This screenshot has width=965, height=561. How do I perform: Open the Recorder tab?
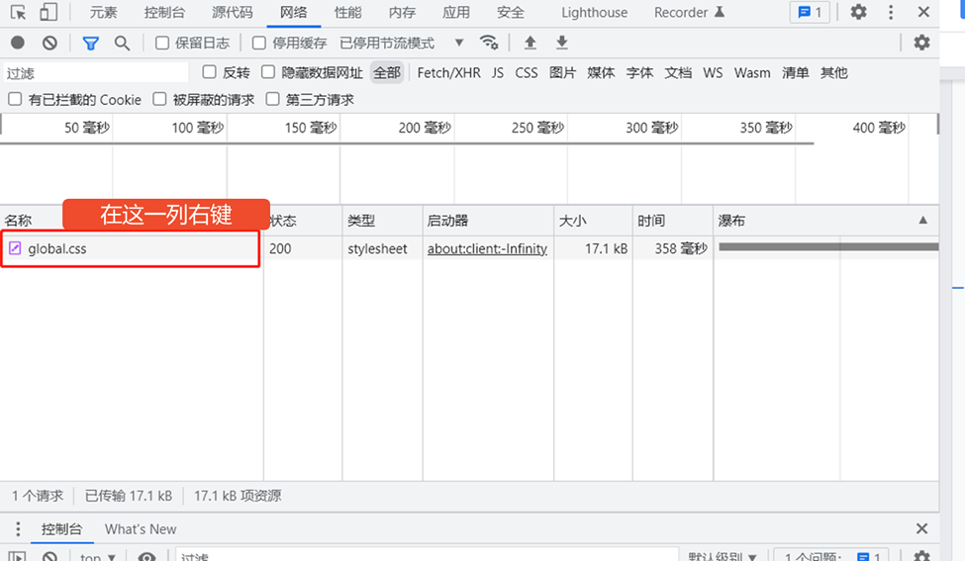pyautogui.click(x=689, y=12)
